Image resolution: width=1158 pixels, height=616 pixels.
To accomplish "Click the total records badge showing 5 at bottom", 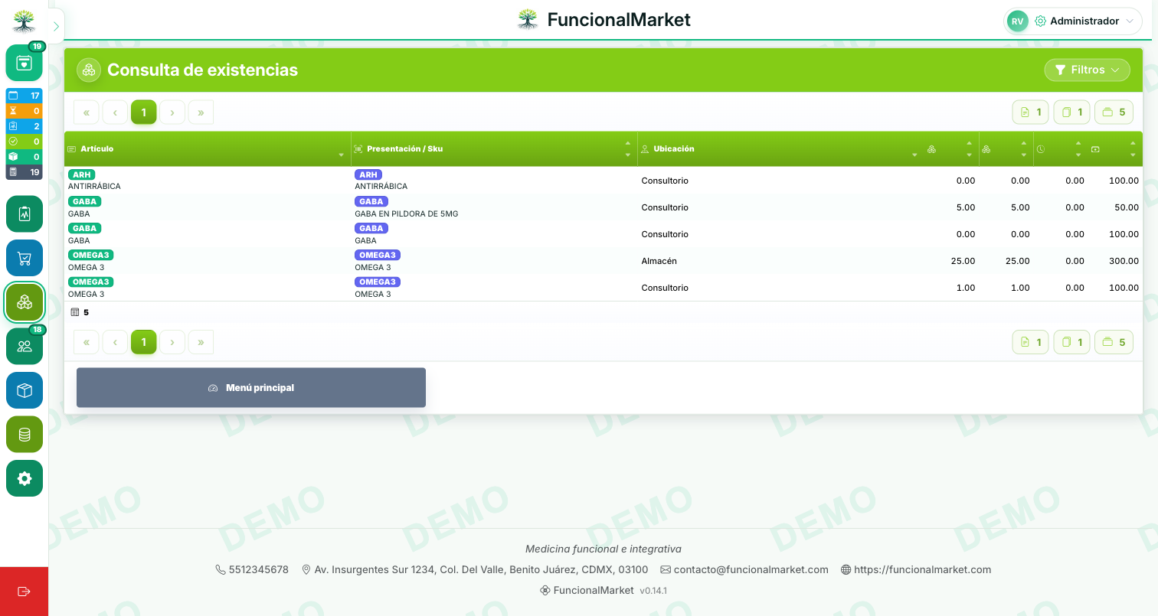I will pyautogui.click(x=1114, y=342).
